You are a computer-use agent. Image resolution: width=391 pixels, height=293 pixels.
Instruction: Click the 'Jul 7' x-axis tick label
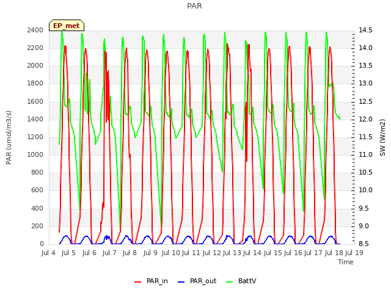109,253
